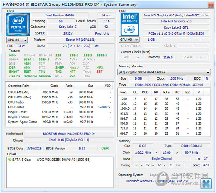Click the RAS column header in timings table
The width and height of the screenshot is (216, 193).
coord(167,92)
